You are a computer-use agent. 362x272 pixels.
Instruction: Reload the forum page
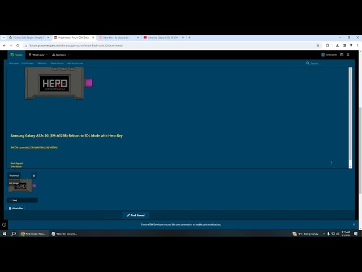(18, 45)
